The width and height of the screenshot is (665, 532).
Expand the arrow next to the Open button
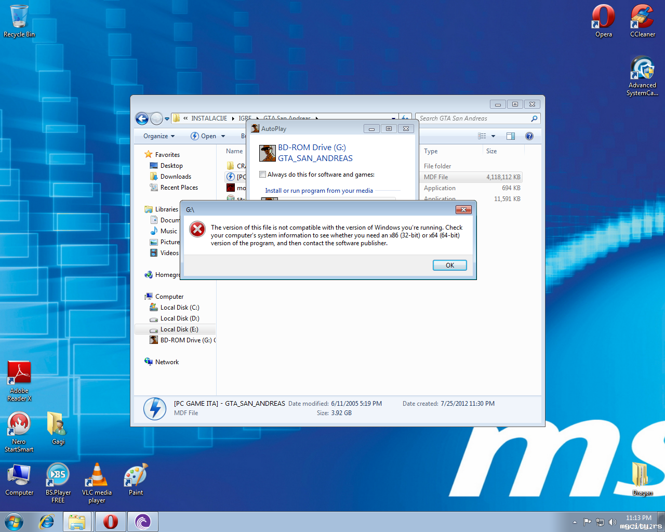223,136
